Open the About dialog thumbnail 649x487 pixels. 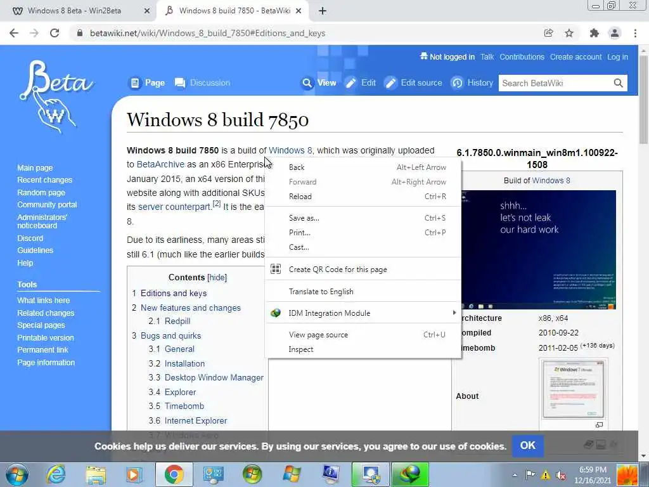574,389
